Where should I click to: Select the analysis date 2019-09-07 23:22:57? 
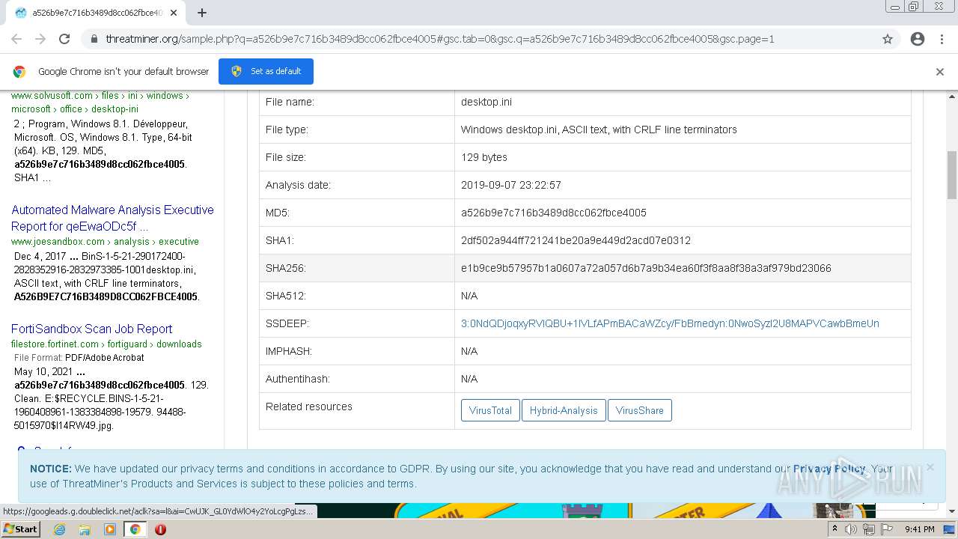[x=511, y=185]
